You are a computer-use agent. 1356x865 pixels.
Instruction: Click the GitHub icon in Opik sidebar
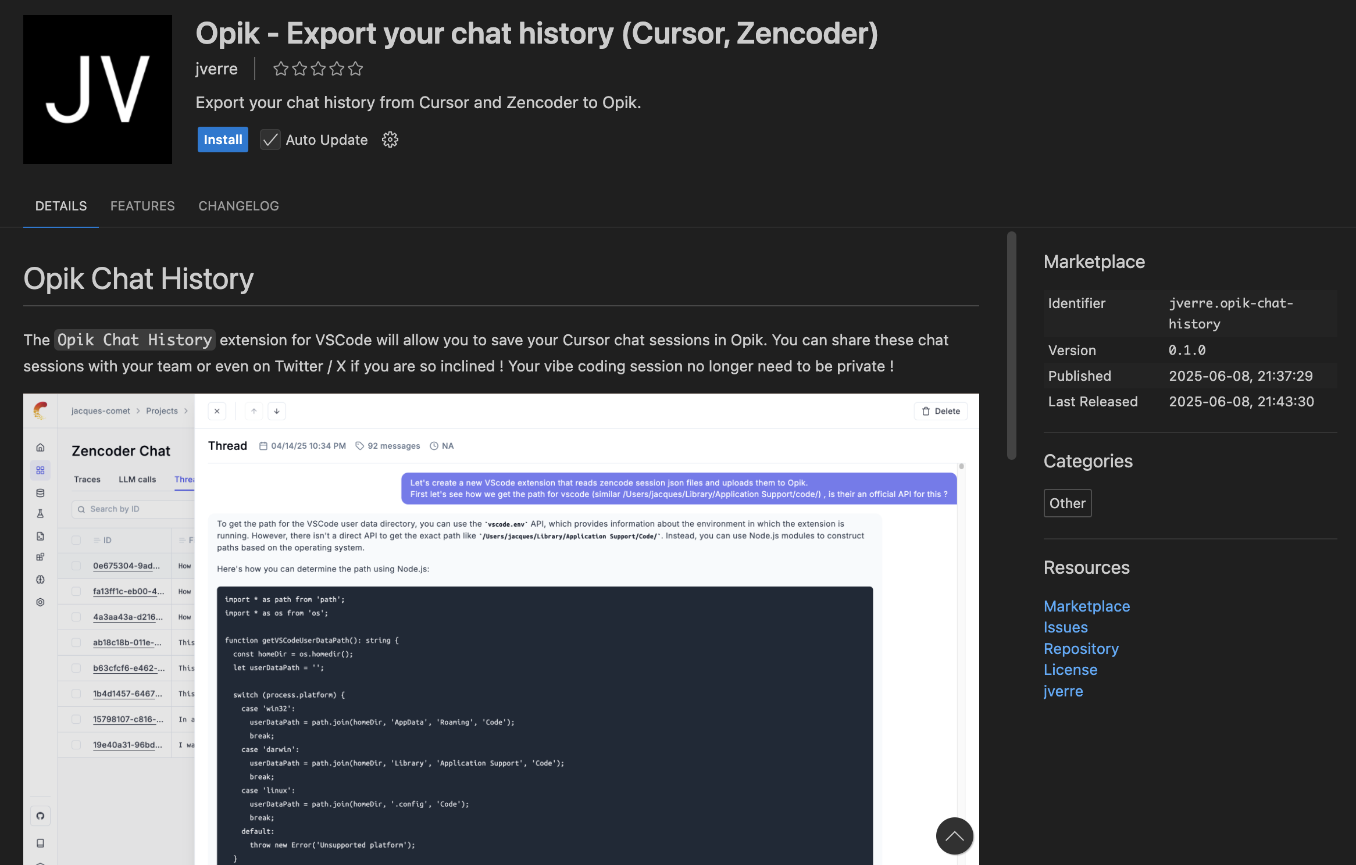(x=40, y=816)
